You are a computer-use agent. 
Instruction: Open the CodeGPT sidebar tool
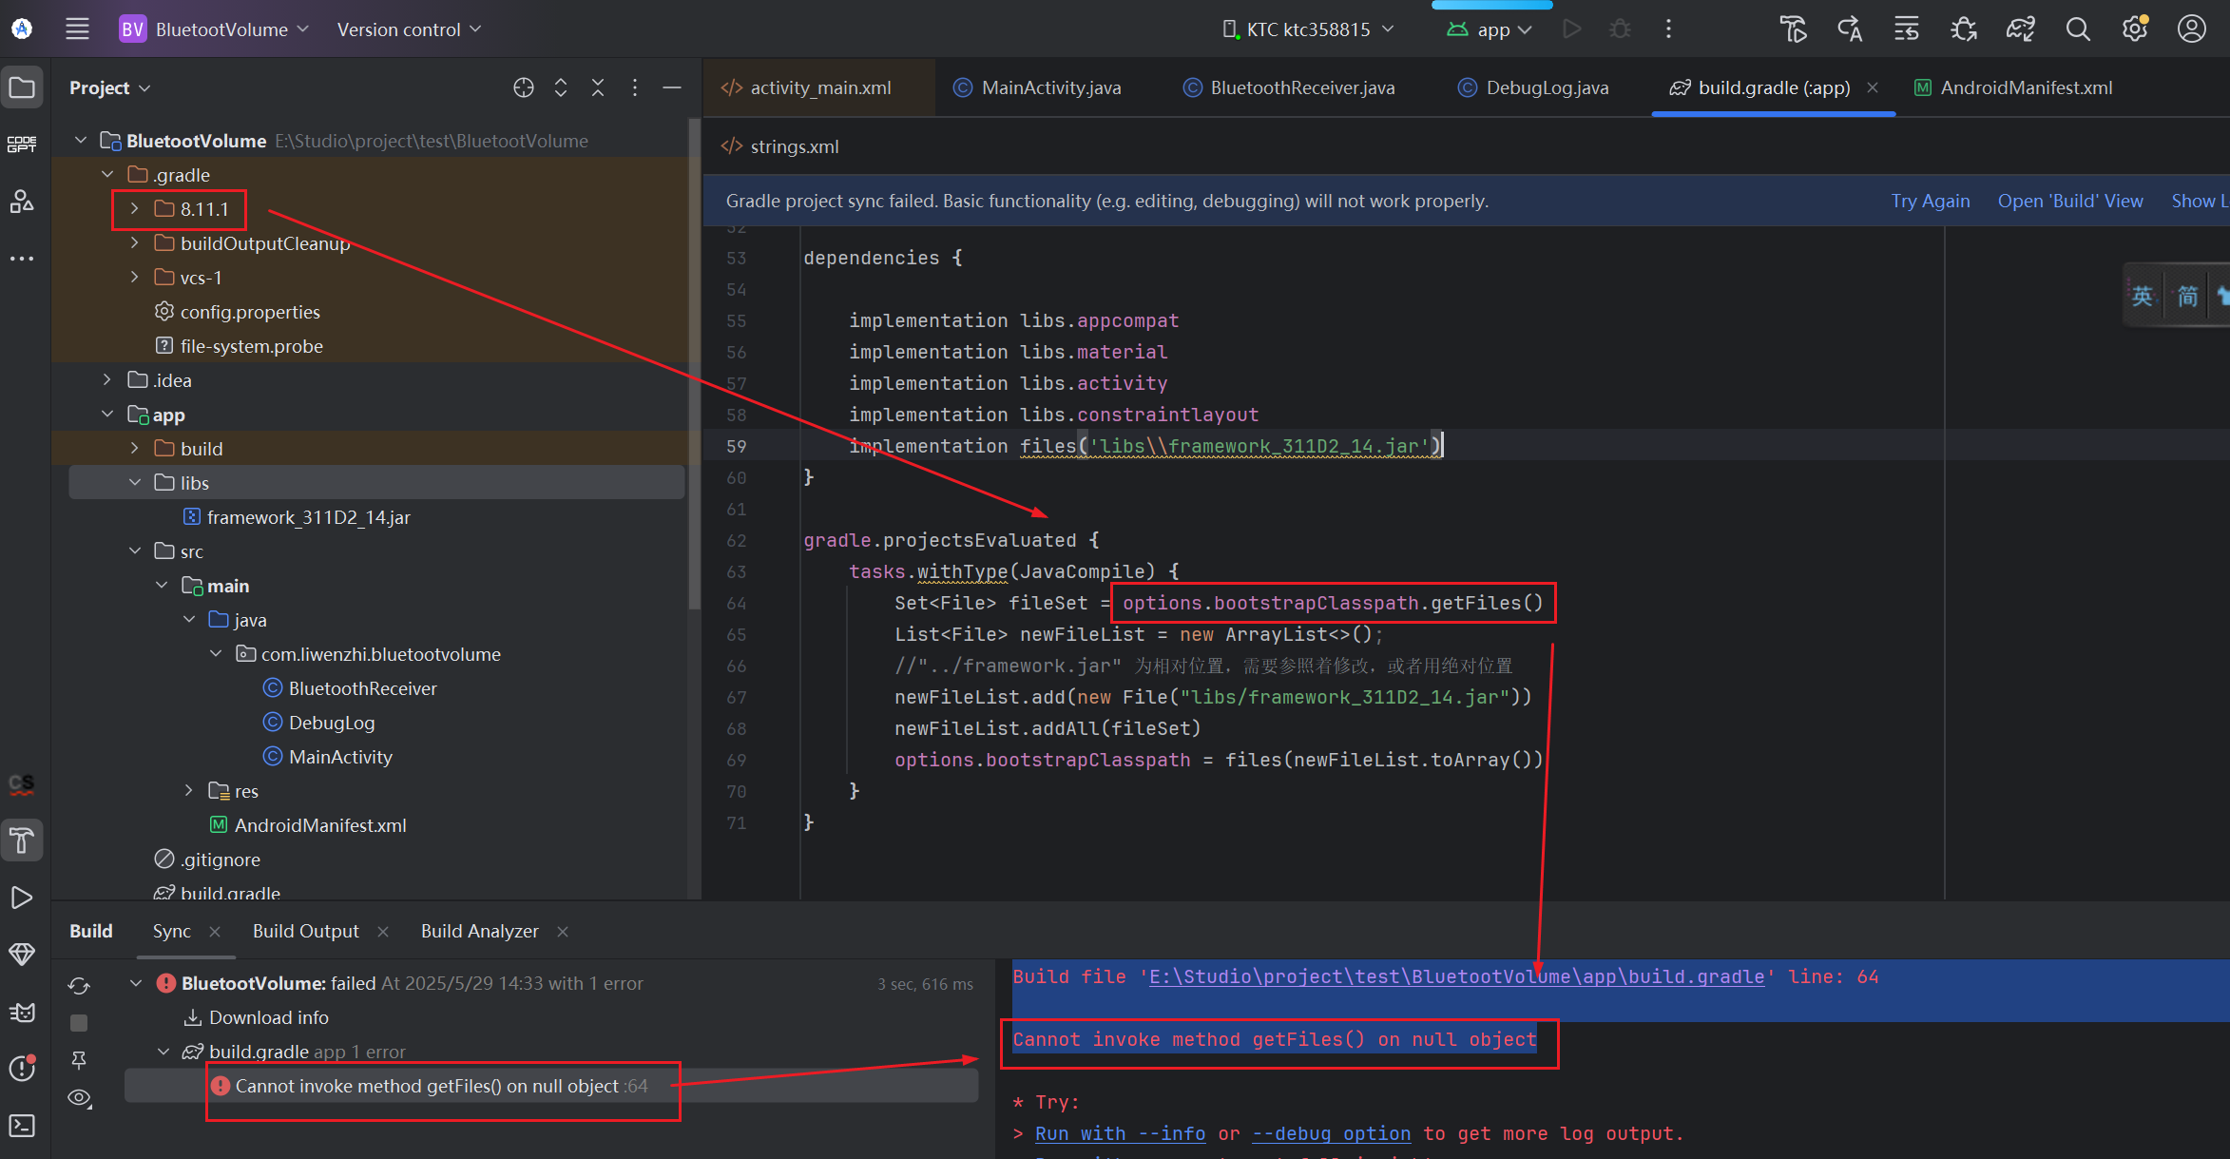point(22,145)
